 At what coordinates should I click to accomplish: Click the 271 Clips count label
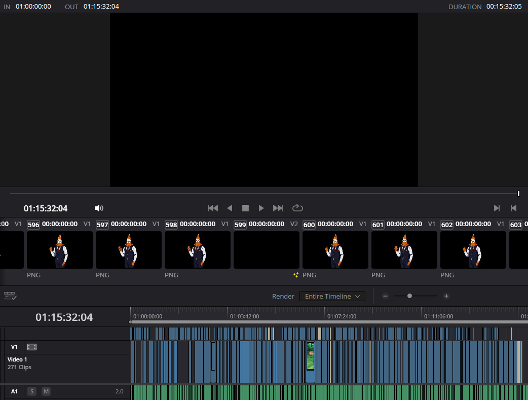pos(19,367)
